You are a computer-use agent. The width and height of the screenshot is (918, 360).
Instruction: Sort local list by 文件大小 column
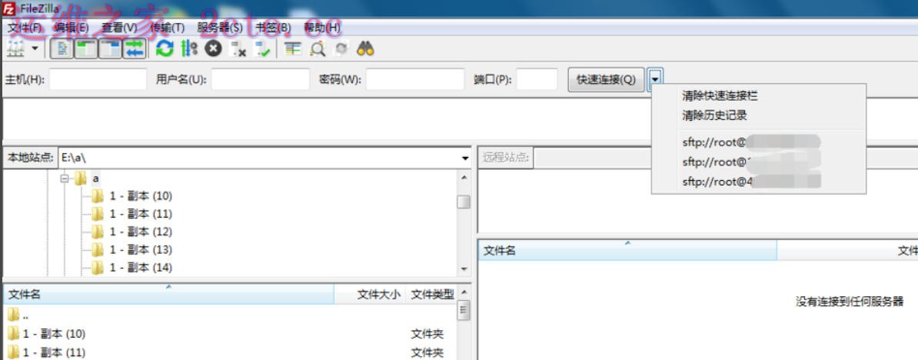(x=369, y=295)
